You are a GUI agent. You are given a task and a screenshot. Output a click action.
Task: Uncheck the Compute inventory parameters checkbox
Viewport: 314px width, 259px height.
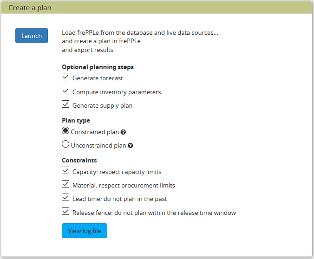click(x=65, y=91)
